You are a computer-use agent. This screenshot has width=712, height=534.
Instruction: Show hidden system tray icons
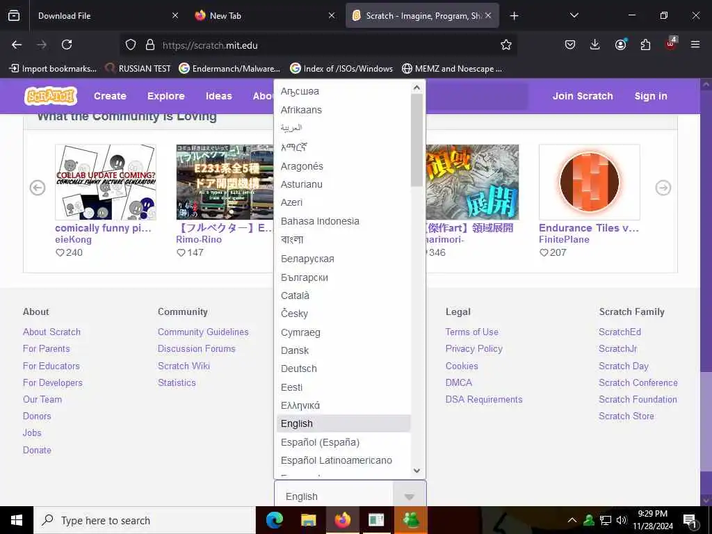pos(572,520)
